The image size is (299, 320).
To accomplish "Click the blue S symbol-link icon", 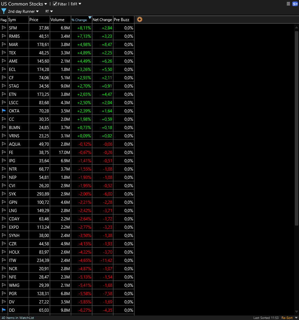I will tap(295, 4).
